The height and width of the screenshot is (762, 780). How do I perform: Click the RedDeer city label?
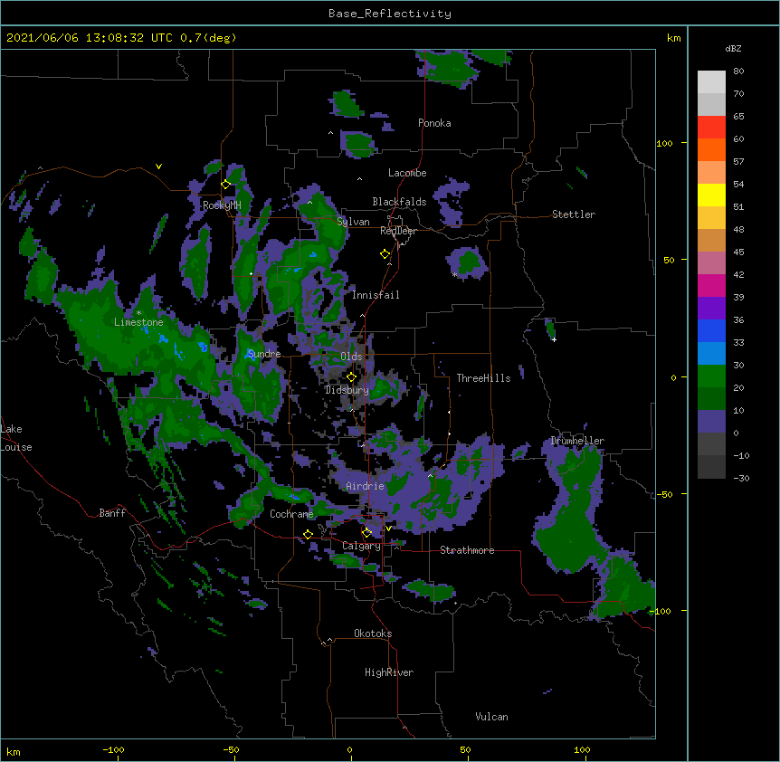[x=398, y=231]
